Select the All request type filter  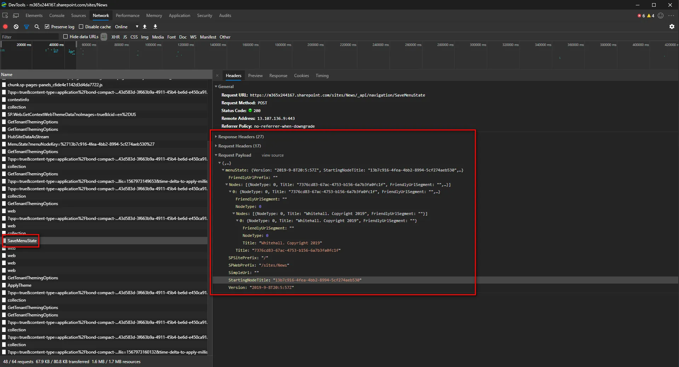coord(104,37)
